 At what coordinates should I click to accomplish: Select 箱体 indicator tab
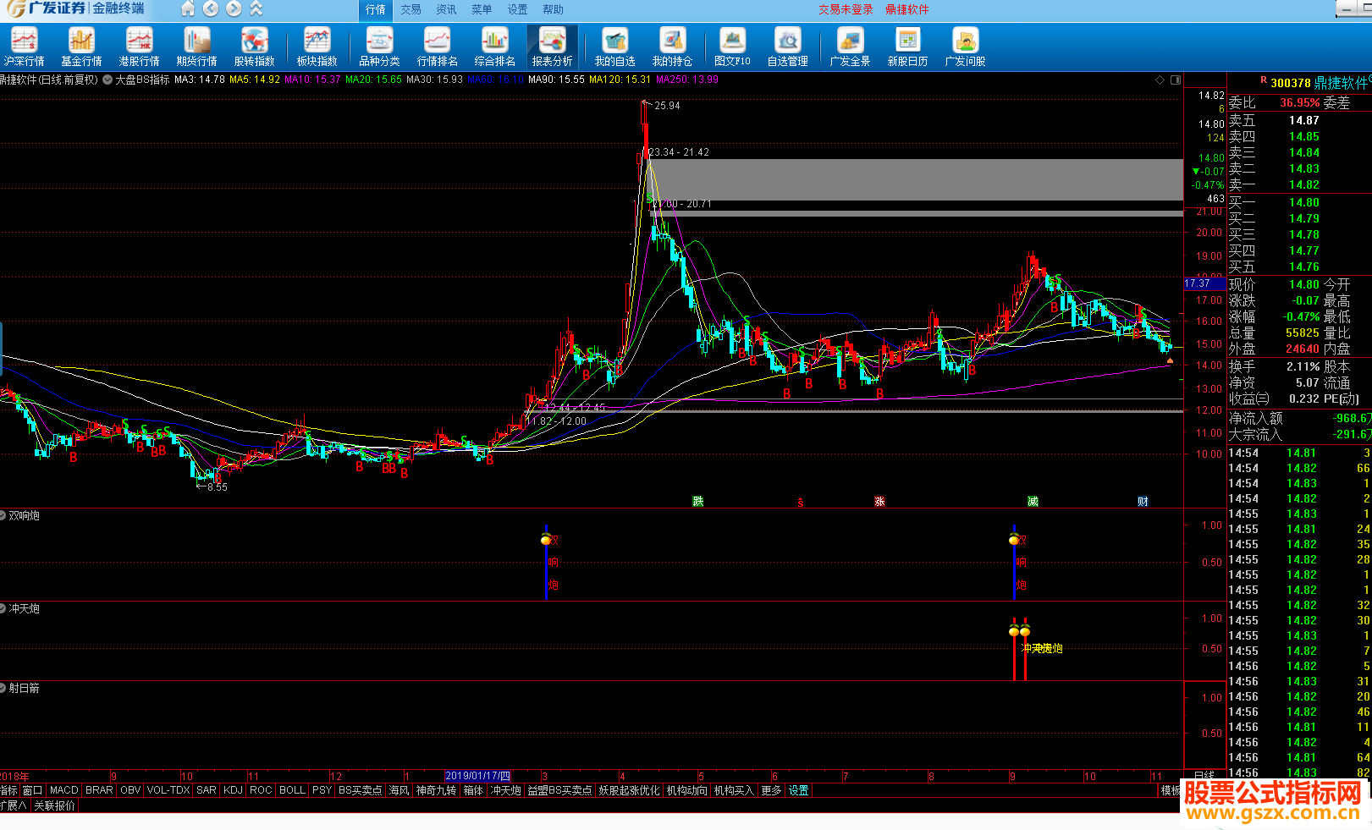474,790
